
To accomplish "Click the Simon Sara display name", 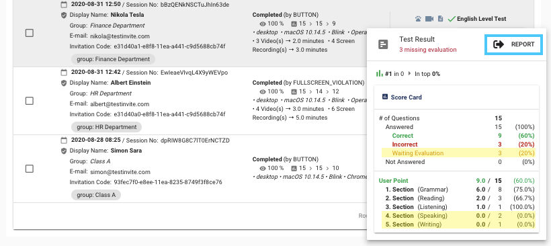I will point(126,151).
